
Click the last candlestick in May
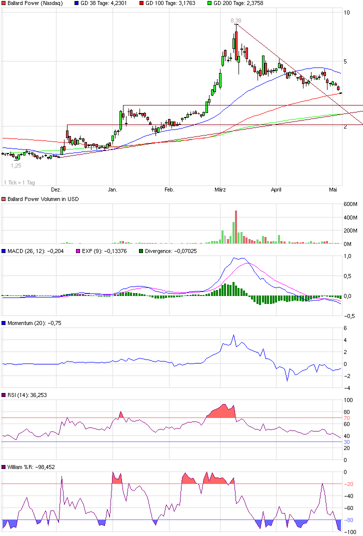pos(340,92)
